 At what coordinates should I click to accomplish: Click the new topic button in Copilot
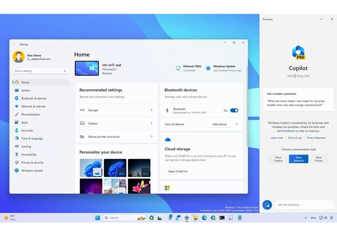click(x=267, y=205)
